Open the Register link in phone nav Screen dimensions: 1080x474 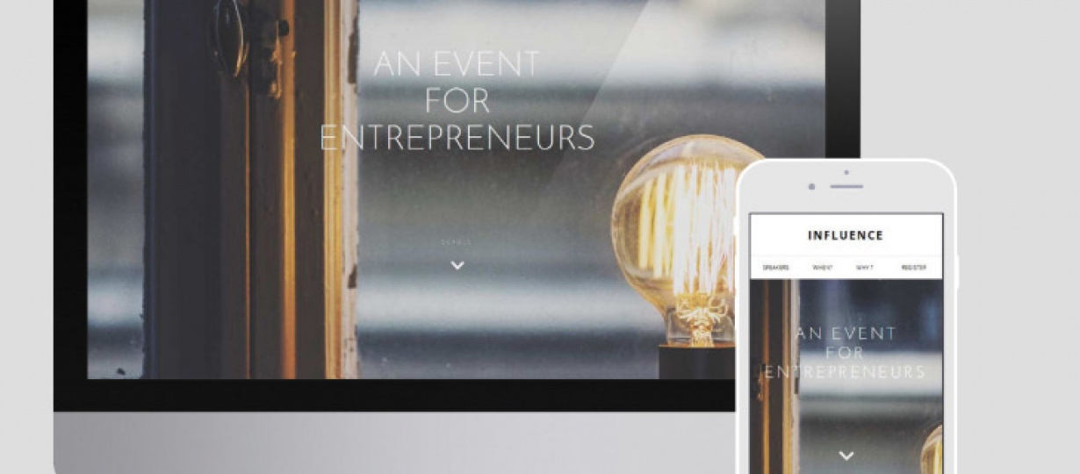(913, 268)
